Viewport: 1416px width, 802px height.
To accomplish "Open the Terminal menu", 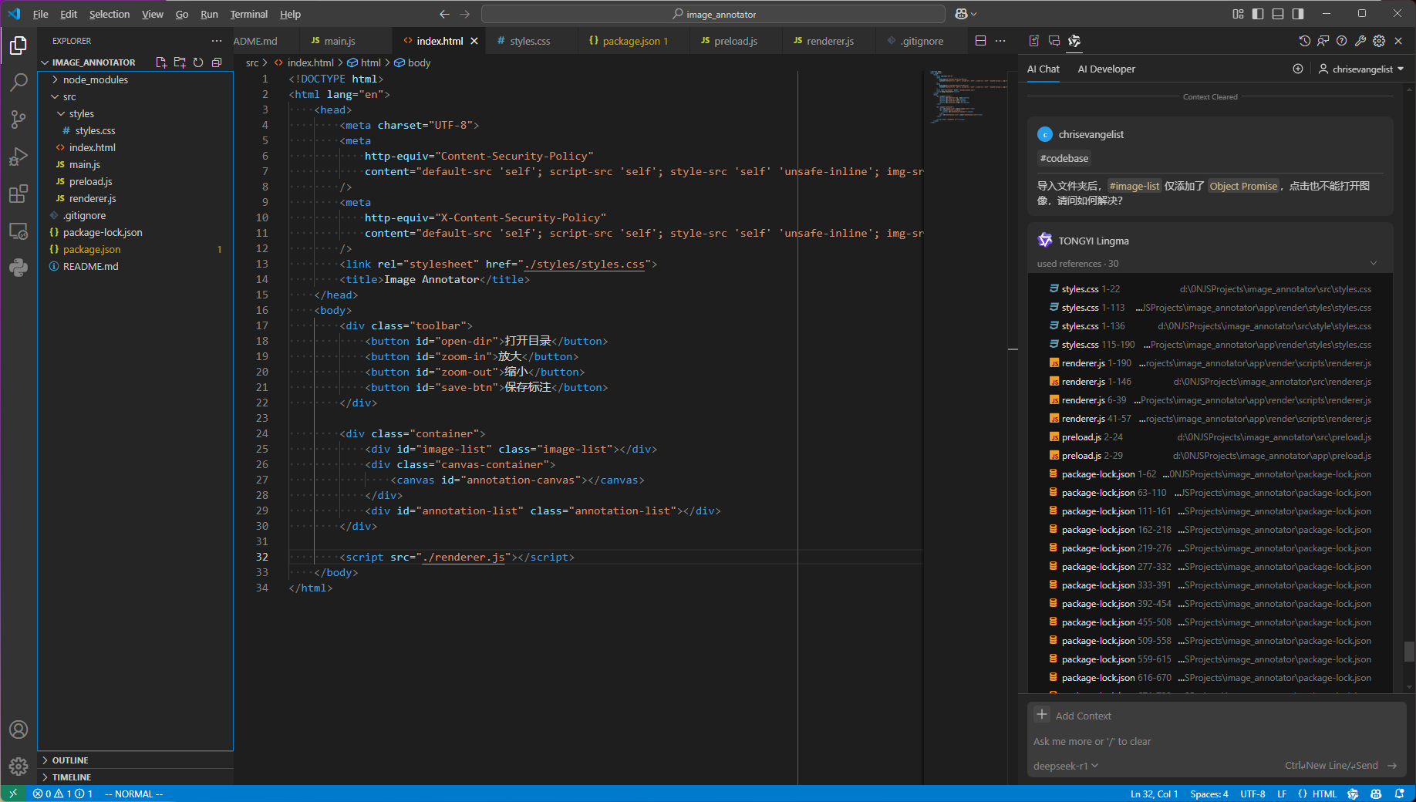I will pyautogui.click(x=248, y=14).
